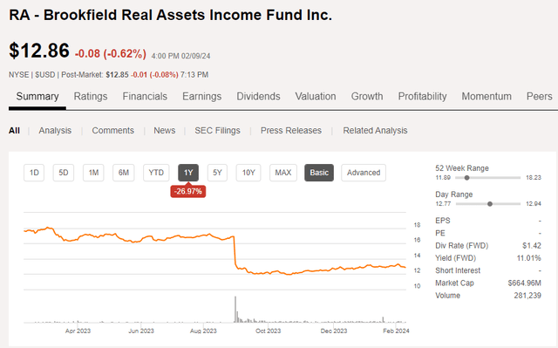Select the Valuation tab
Image resolution: width=558 pixels, height=348 pixels.
click(316, 97)
